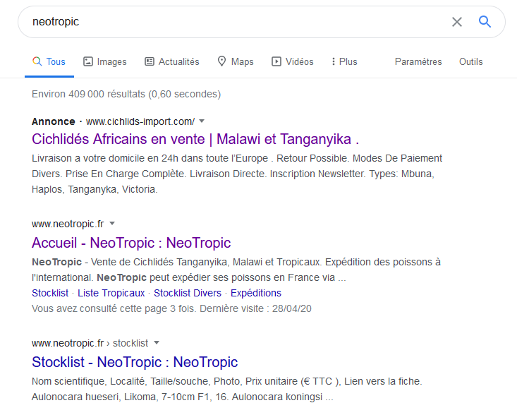The height and width of the screenshot is (403, 517).
Task: Open the Stocklist sitelink
Action: point(50,293)
